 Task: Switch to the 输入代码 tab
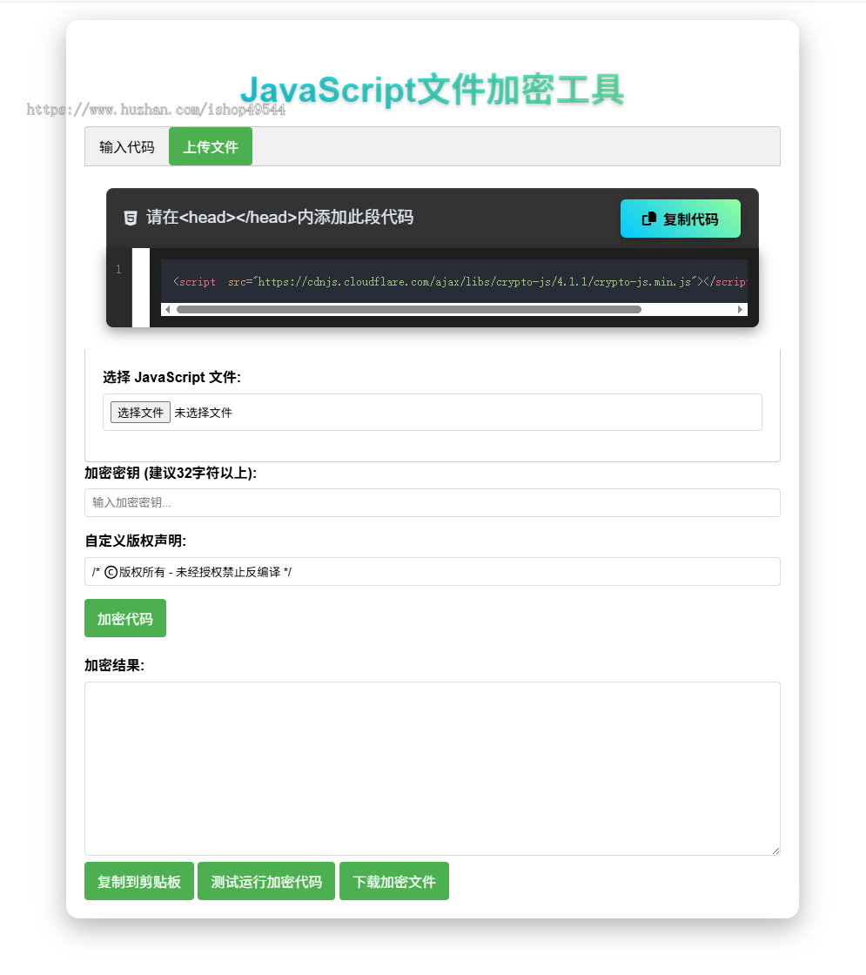coord(127,147)
